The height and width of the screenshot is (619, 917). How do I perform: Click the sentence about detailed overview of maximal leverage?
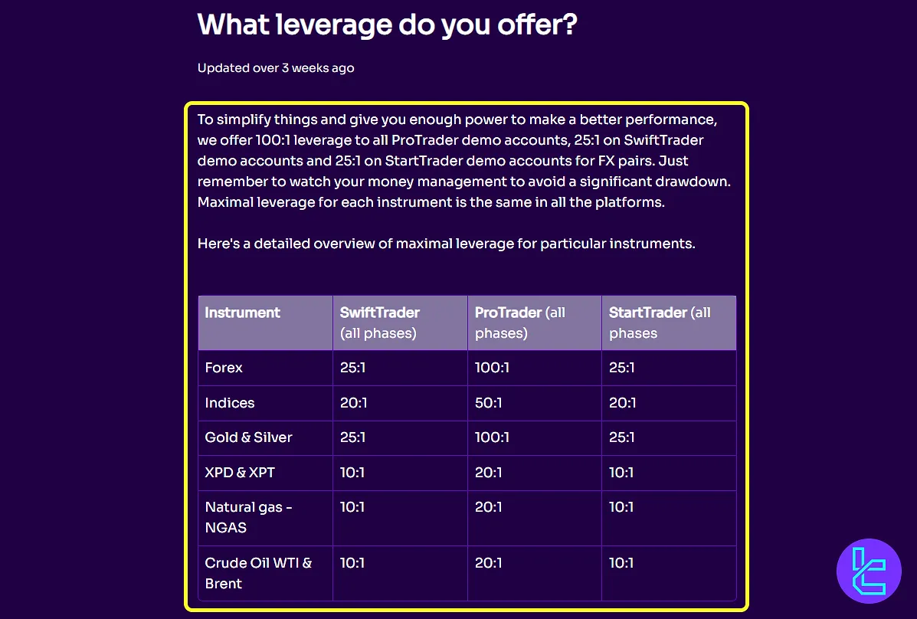coord(446,244)
